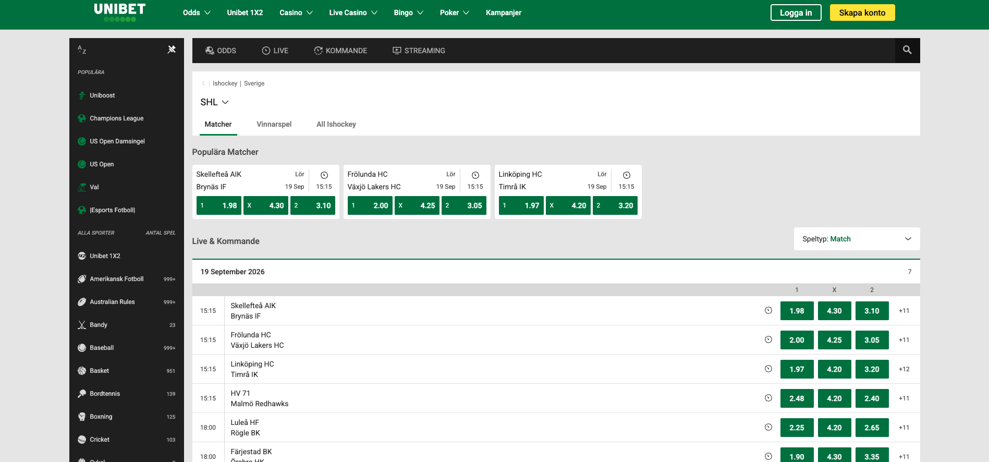Open the Poker dropdown menu
989x462 pixels.
pos(455,13)
